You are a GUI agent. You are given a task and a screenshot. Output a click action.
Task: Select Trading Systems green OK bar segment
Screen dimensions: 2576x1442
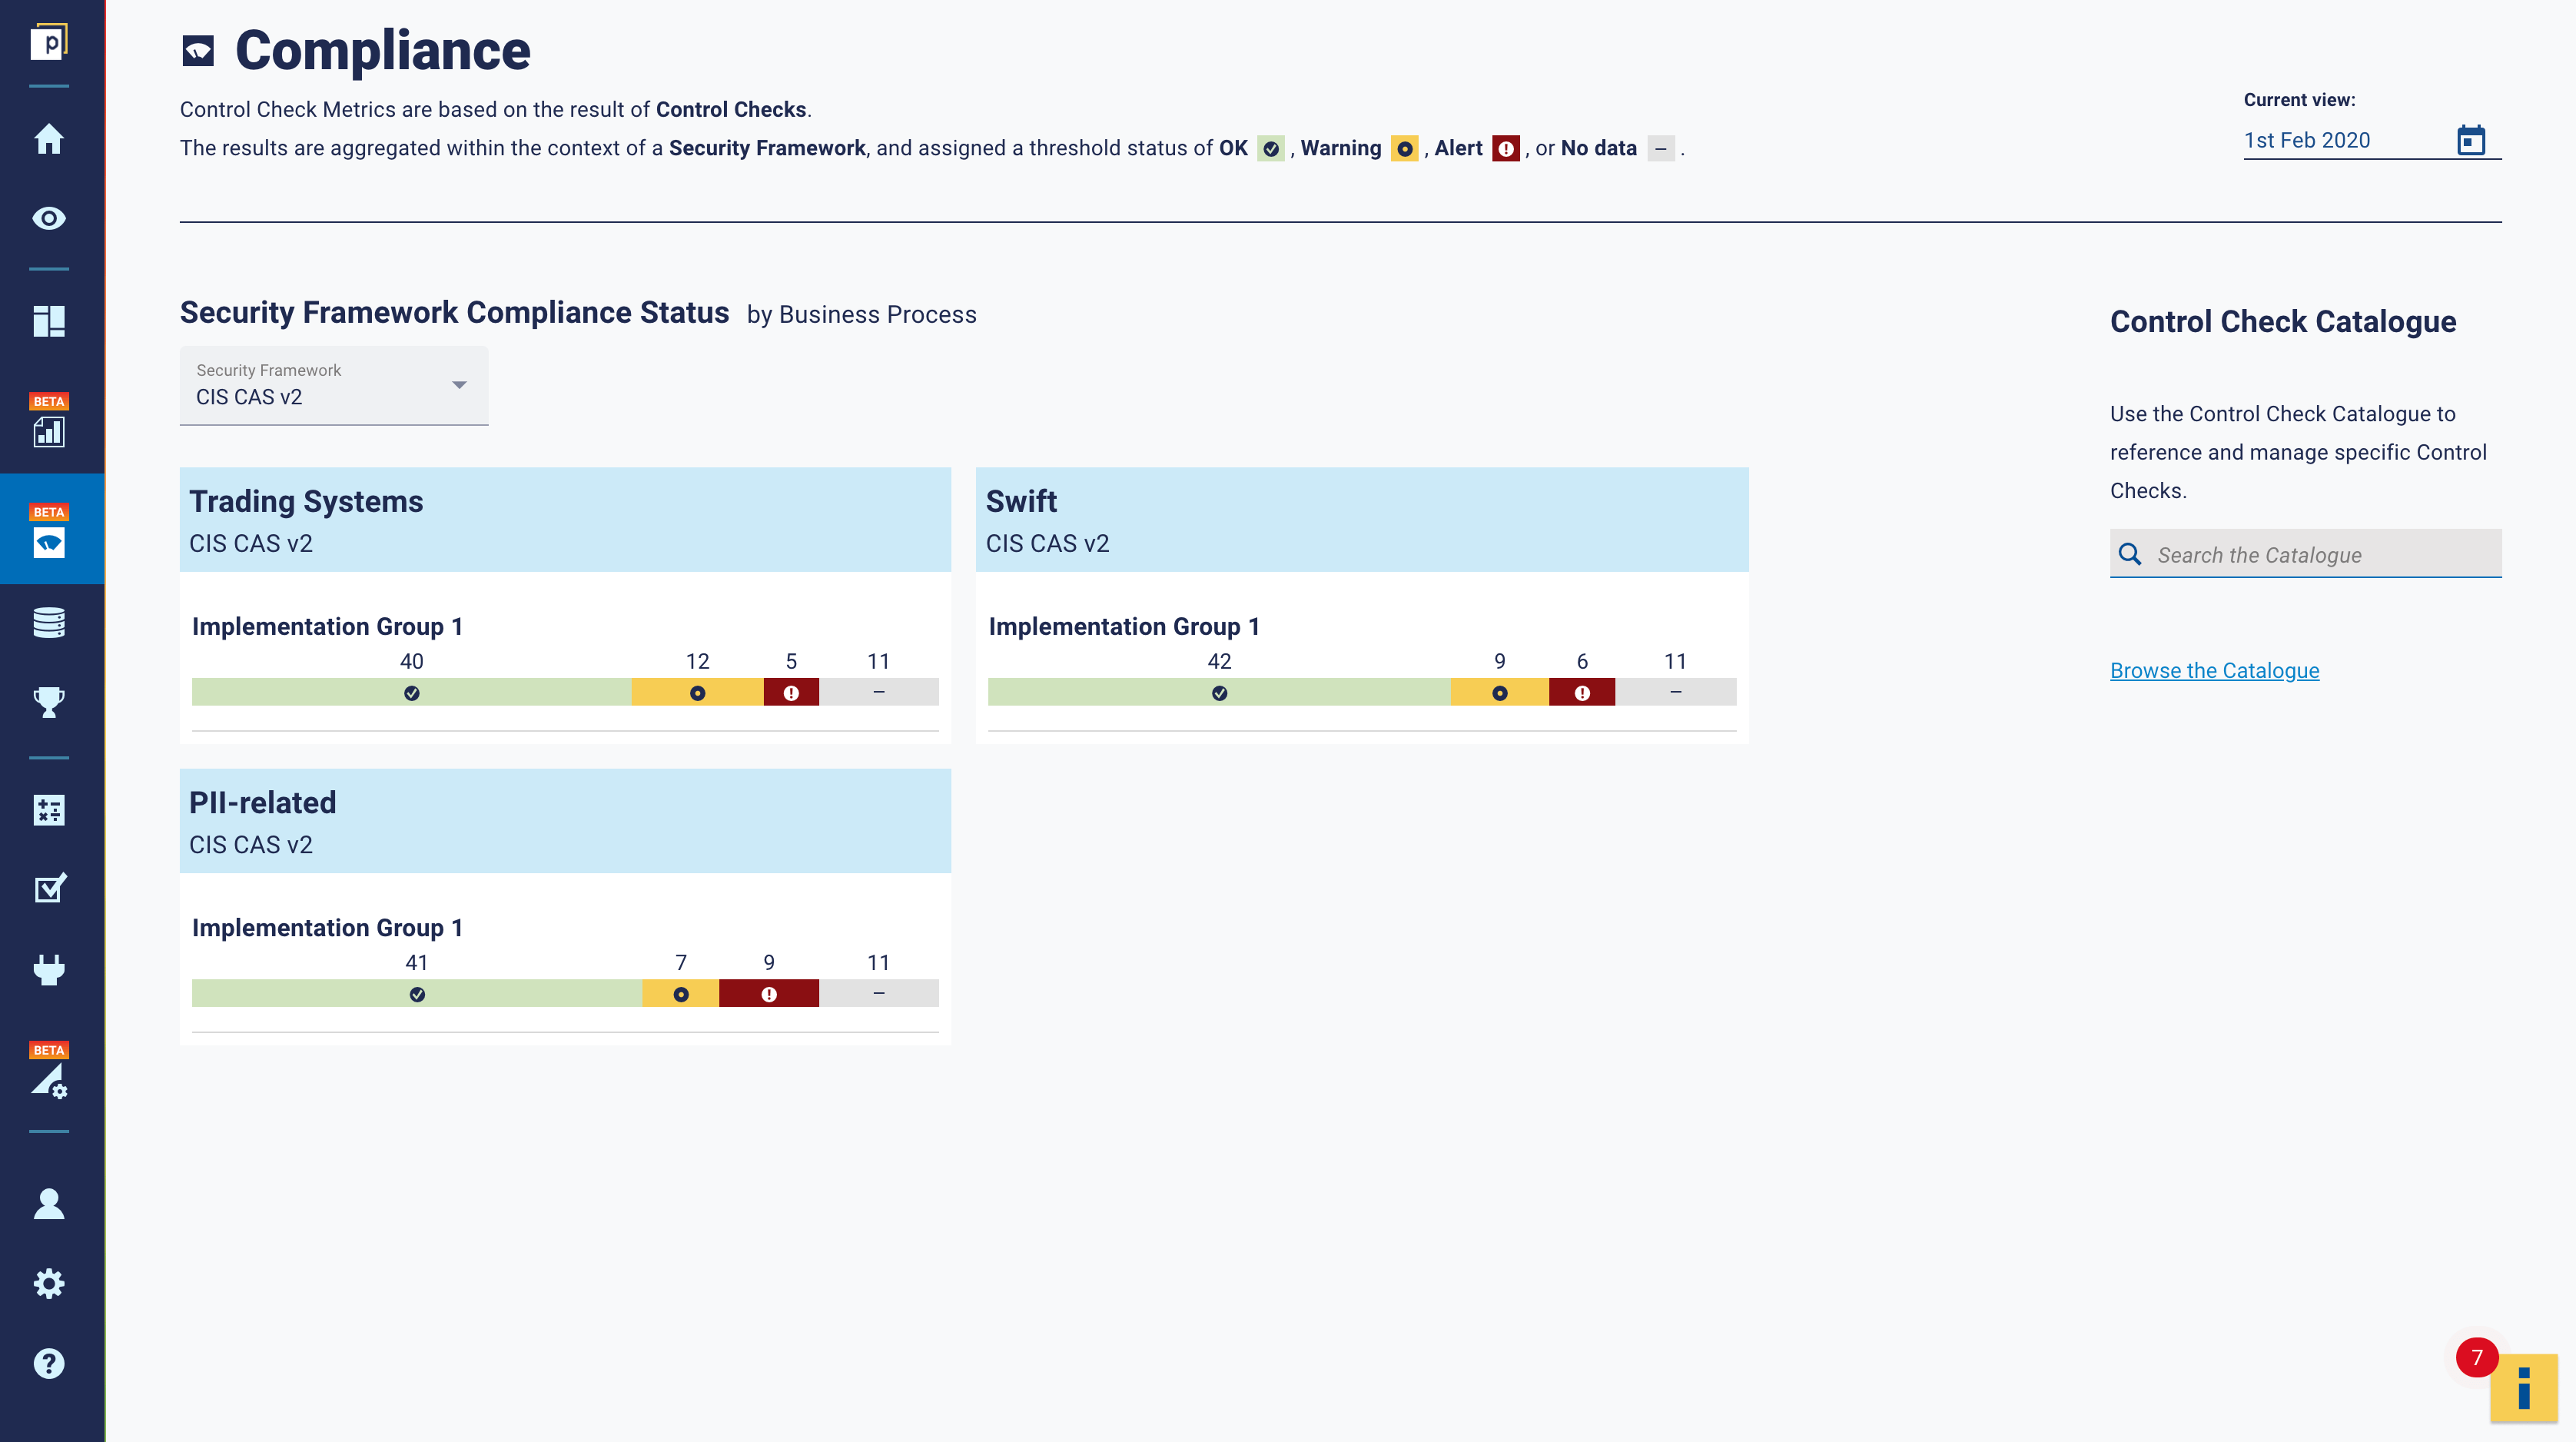[411, 692]
